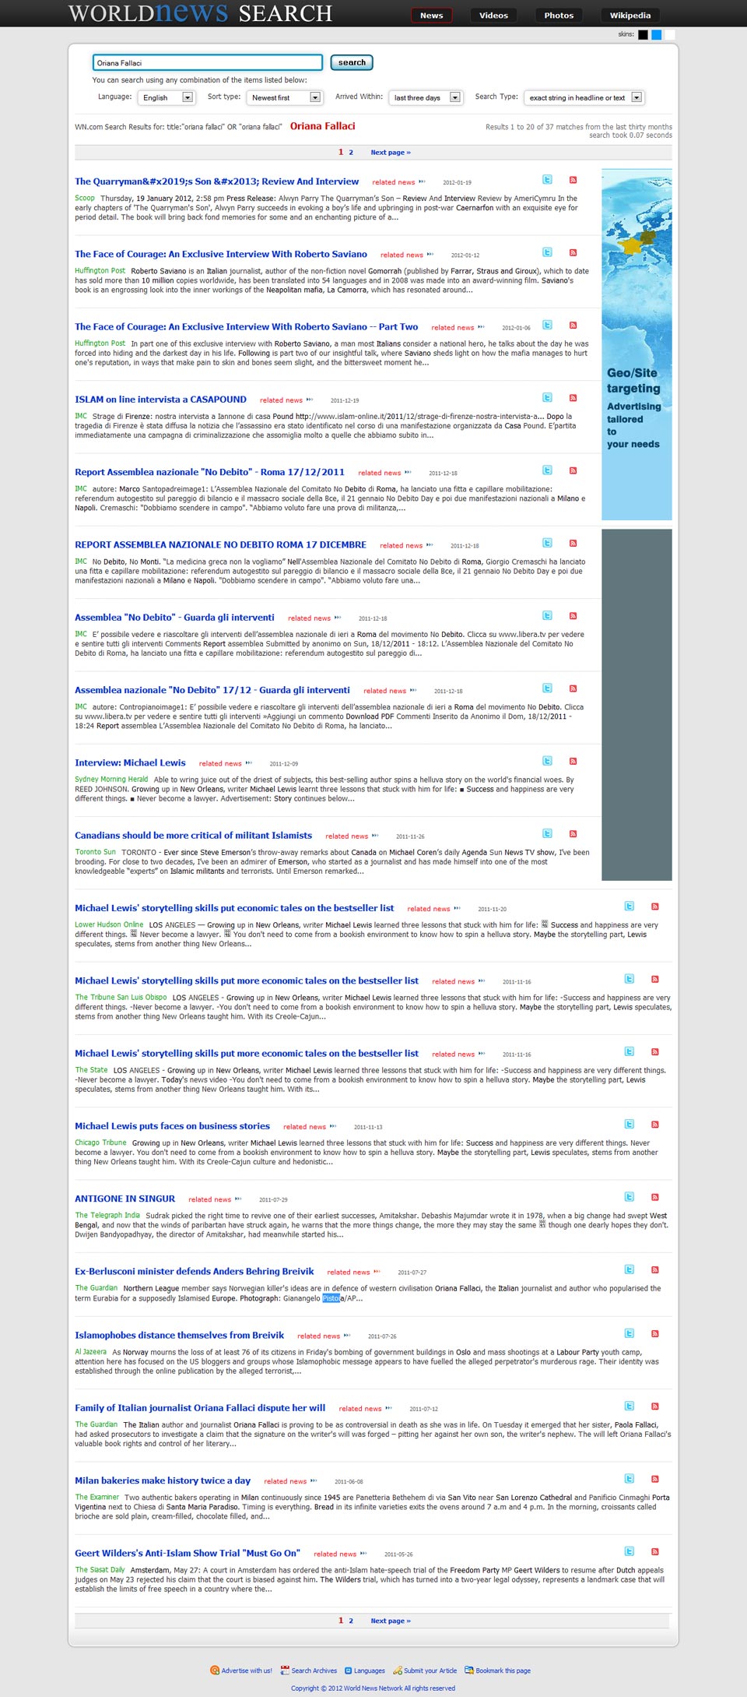Image resolution: width=747 pixels, height=1697 pixels.
Task: Open Sort type dropdown showing Newest first
Action: (284, 97)
